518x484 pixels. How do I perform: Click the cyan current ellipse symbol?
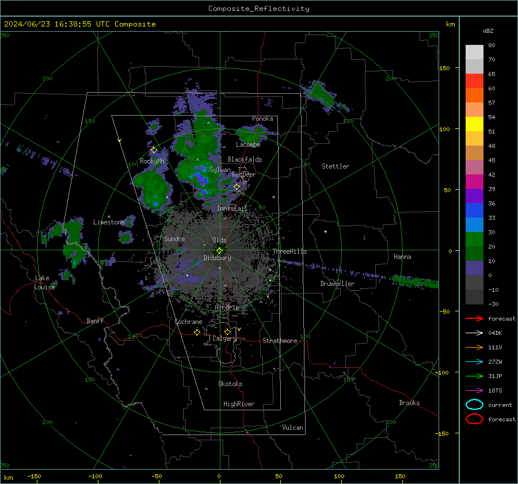474,405
